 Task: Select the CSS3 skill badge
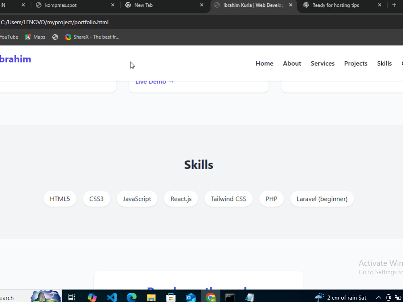point(96,199)
